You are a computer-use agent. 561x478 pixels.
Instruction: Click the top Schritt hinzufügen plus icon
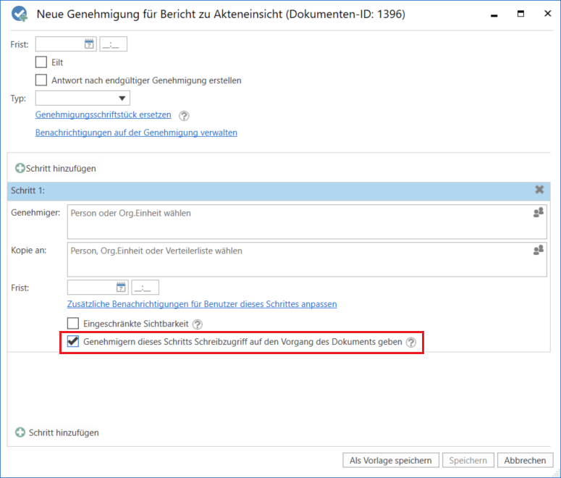(20, 168)
